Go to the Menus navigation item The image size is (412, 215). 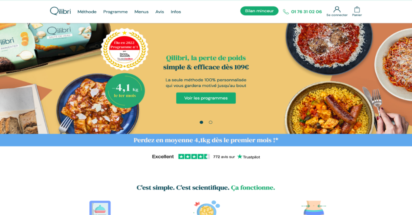141,12
